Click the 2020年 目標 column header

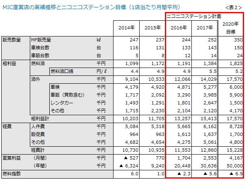pos(230,27)
